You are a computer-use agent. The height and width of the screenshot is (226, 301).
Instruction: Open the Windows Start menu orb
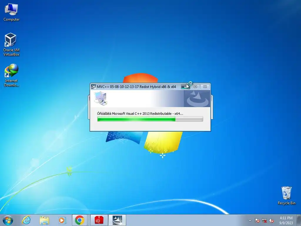pyautogui.click(x=8, y=220)
